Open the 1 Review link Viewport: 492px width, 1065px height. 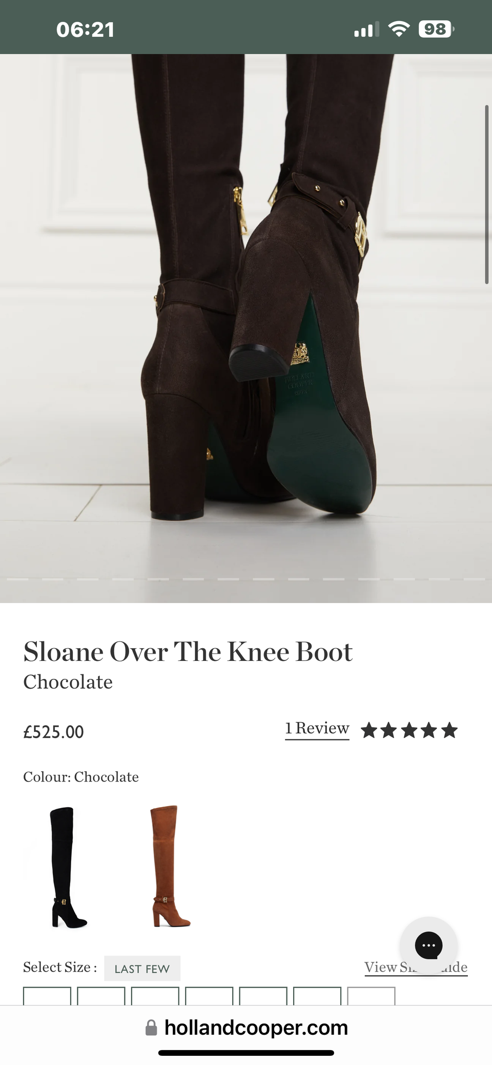pos(317,729)
